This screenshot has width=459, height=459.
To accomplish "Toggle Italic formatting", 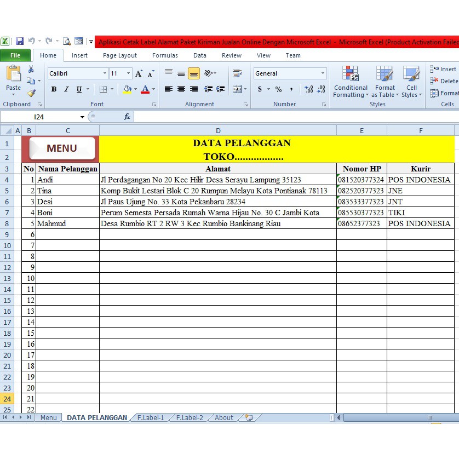I will [x=66, y=89].
